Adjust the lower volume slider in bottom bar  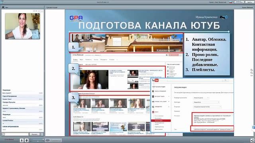(x=37, y=141)
